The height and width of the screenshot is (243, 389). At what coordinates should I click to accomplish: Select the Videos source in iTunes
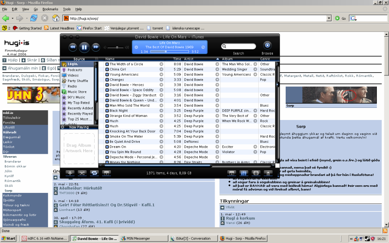[73, 76]
